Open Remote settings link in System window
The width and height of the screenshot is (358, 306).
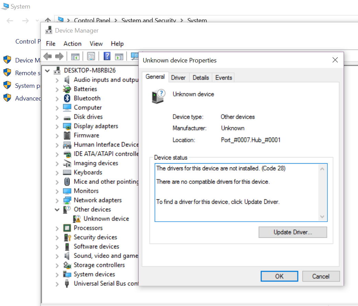(x=27, y=73)
